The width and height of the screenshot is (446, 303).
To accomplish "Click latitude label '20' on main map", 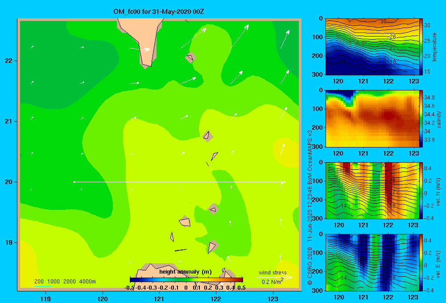I will [9, 182].
